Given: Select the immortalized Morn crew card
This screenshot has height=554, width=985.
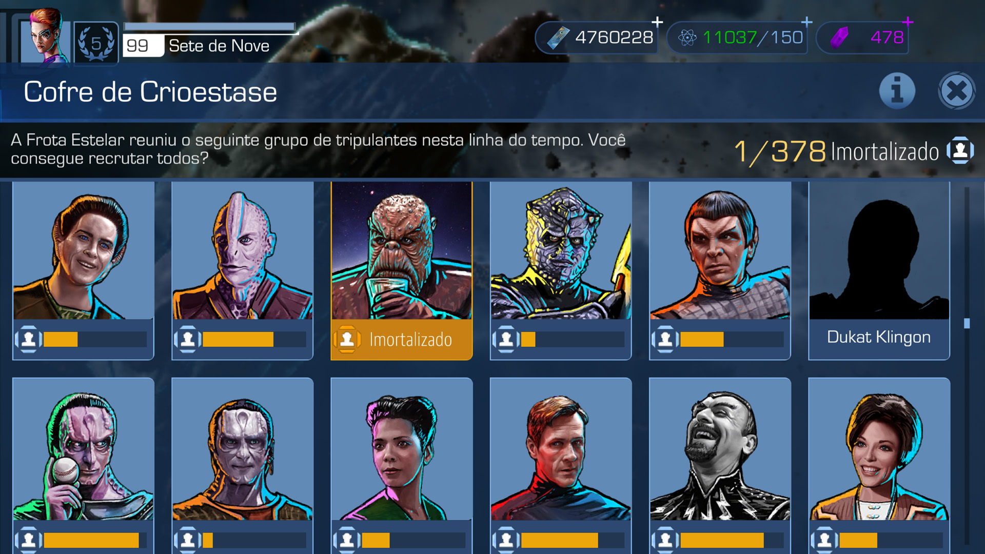Looking at the screenshot, I should coord(402,271).
